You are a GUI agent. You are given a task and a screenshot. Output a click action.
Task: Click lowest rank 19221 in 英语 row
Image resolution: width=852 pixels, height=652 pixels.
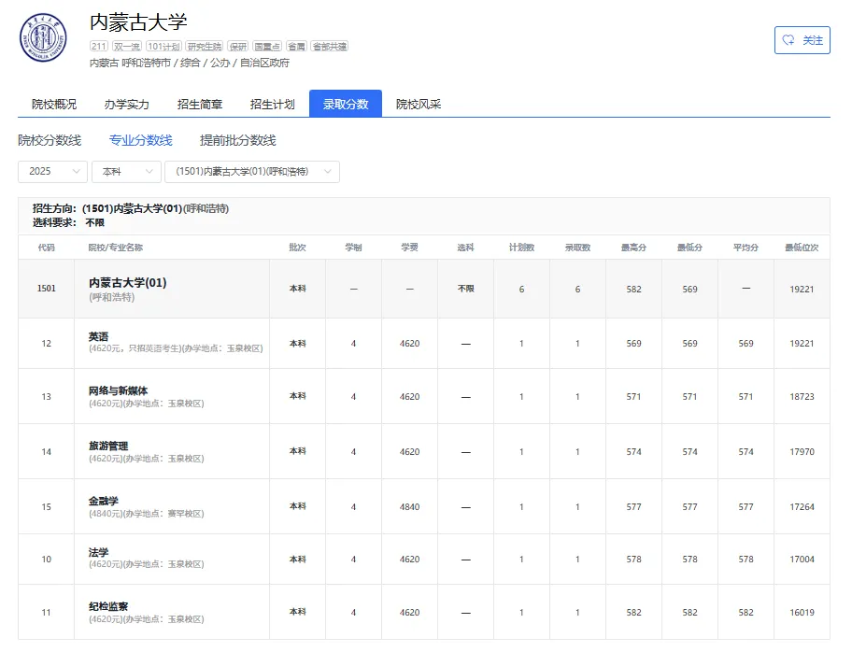(802, 344)
